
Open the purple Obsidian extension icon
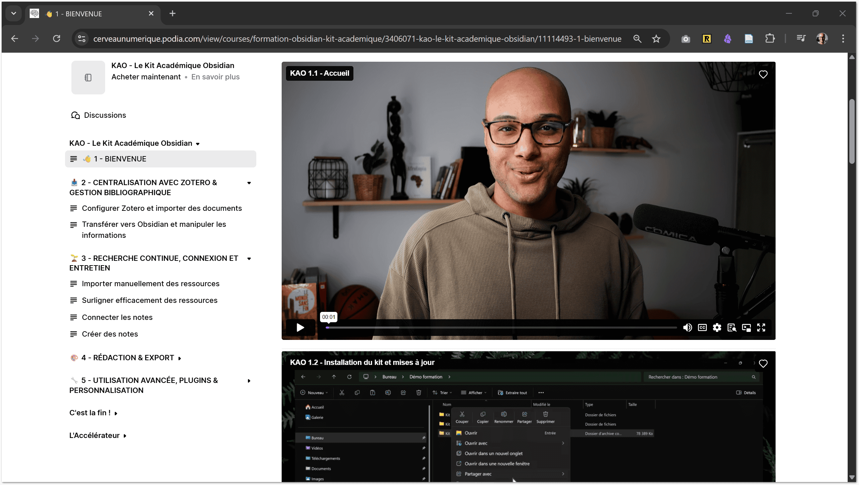(728, 39)
